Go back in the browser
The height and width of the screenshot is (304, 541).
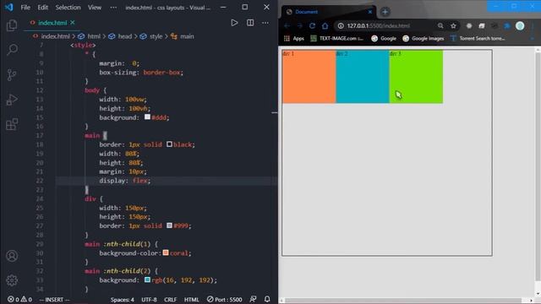pos(287,26)
